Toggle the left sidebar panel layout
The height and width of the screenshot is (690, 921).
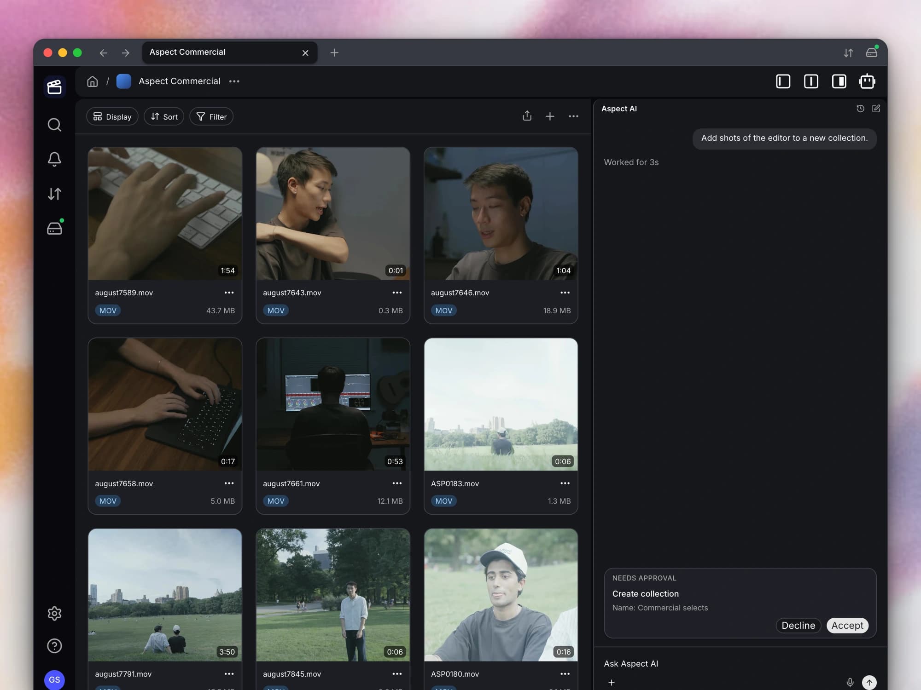783,81
